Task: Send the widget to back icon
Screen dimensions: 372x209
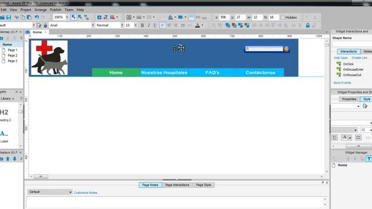Action: [x=234, y=26]
